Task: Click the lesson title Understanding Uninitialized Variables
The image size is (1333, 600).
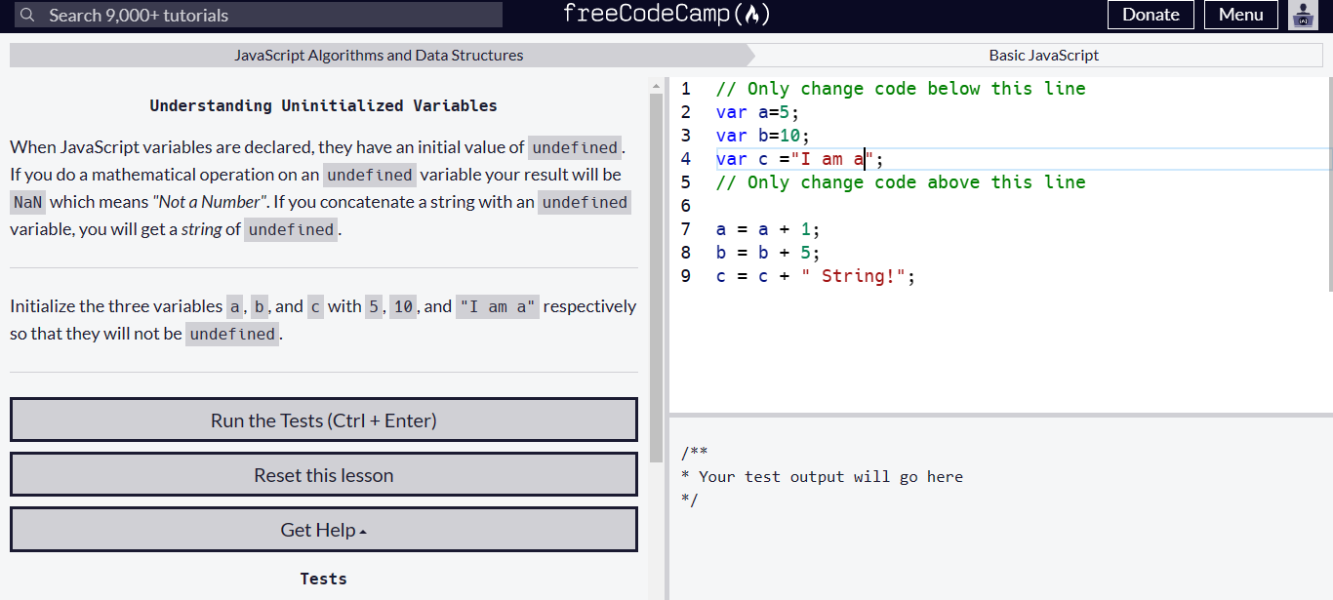Action: coord(323,105)
